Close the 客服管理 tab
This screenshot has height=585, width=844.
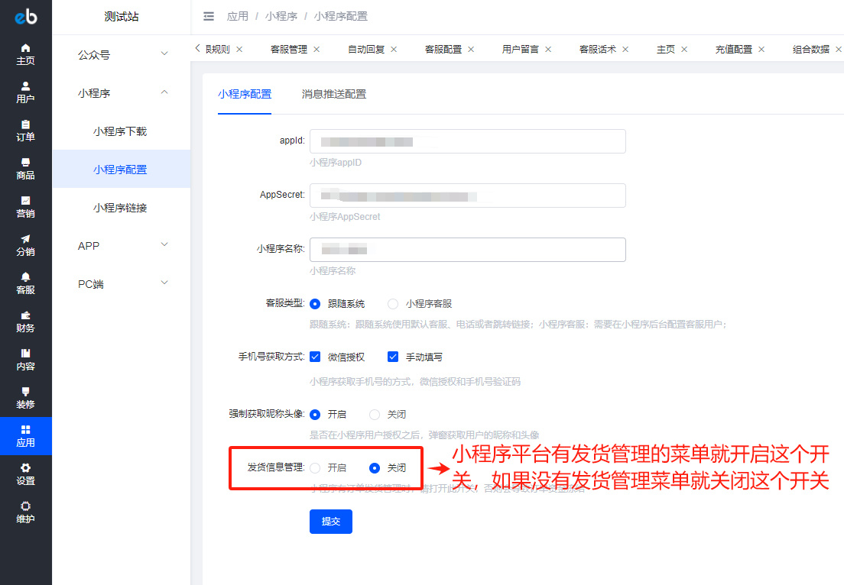tap(316, 49)
